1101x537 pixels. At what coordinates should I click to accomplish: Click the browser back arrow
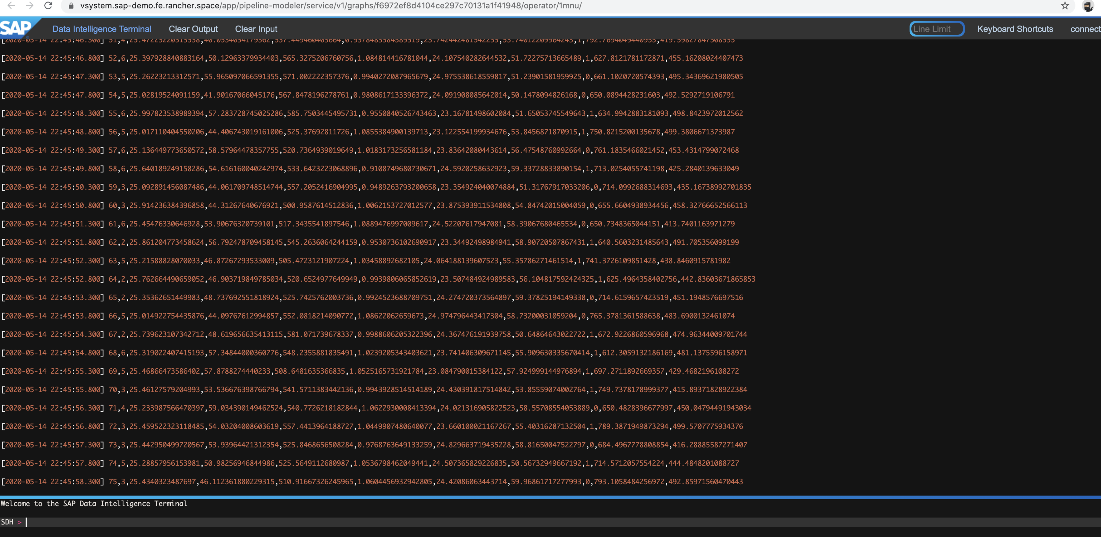pos(12,6)
